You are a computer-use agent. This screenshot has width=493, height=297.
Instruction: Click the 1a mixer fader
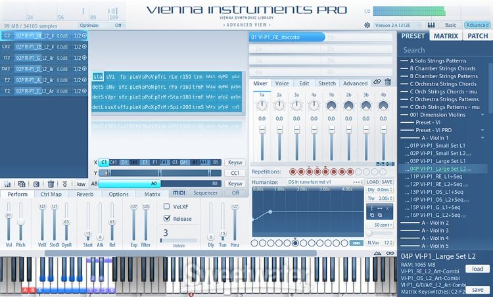pos(262,130)
